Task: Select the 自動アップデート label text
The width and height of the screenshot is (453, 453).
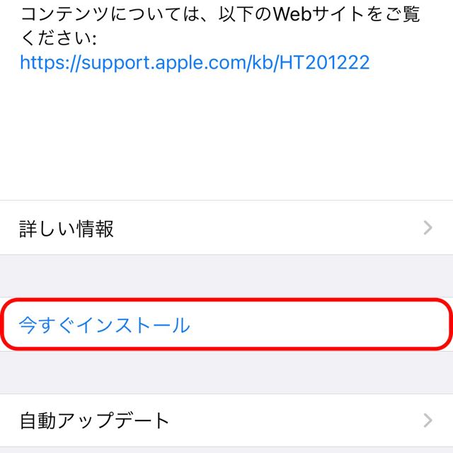Action: point(94,420)
